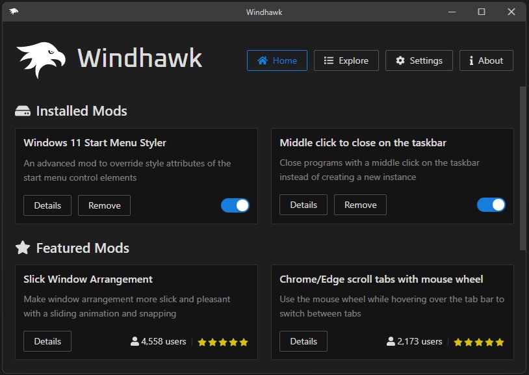Maximize the Windhawk window

[x=482, y=12]
